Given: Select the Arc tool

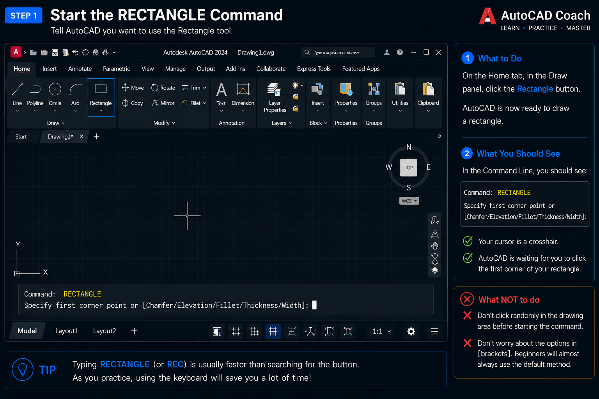Looking at the screenshot, I should coord(75,94).
